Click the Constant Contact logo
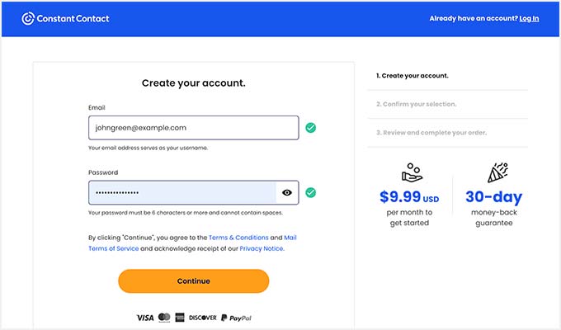Screen dimensions: 561x330 (65, 19)
